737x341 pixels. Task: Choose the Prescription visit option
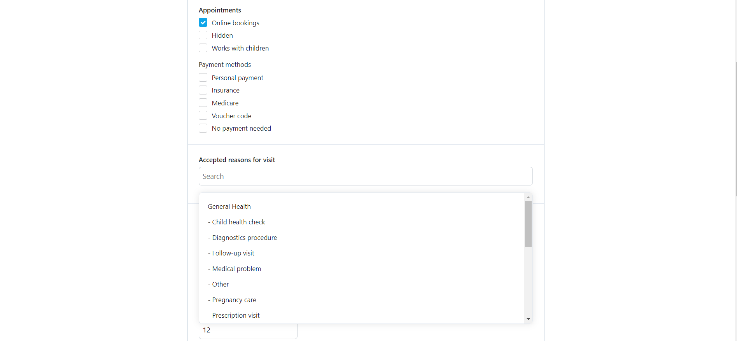(362, 315)
